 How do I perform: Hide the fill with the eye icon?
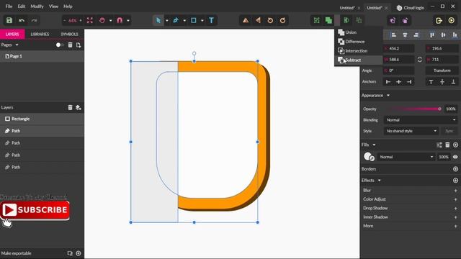click(455, 157)
